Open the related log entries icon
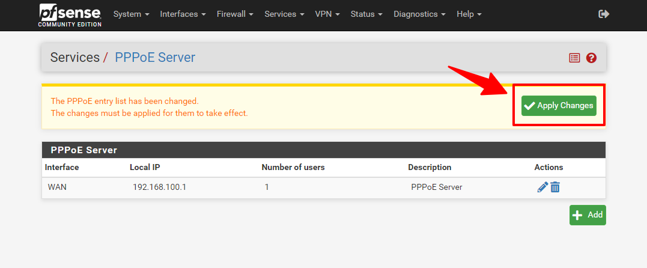Image resolution: width=647 pixels, height=268 pixels. click(575, 58)
